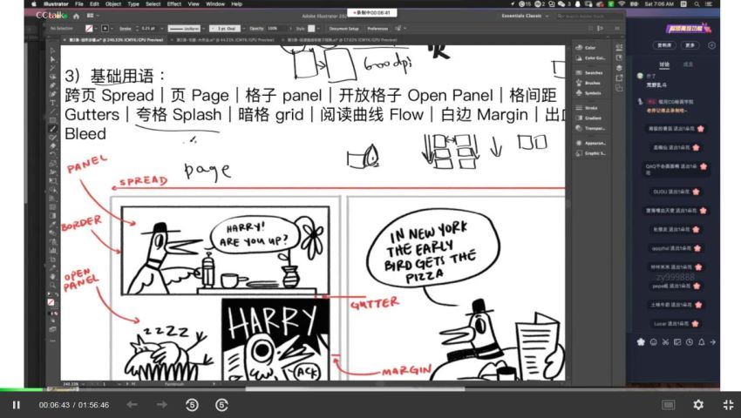This screenshot has width=741, height=418.
Task: Switch to the 成员 chat tab
Action: click(688, 64)
